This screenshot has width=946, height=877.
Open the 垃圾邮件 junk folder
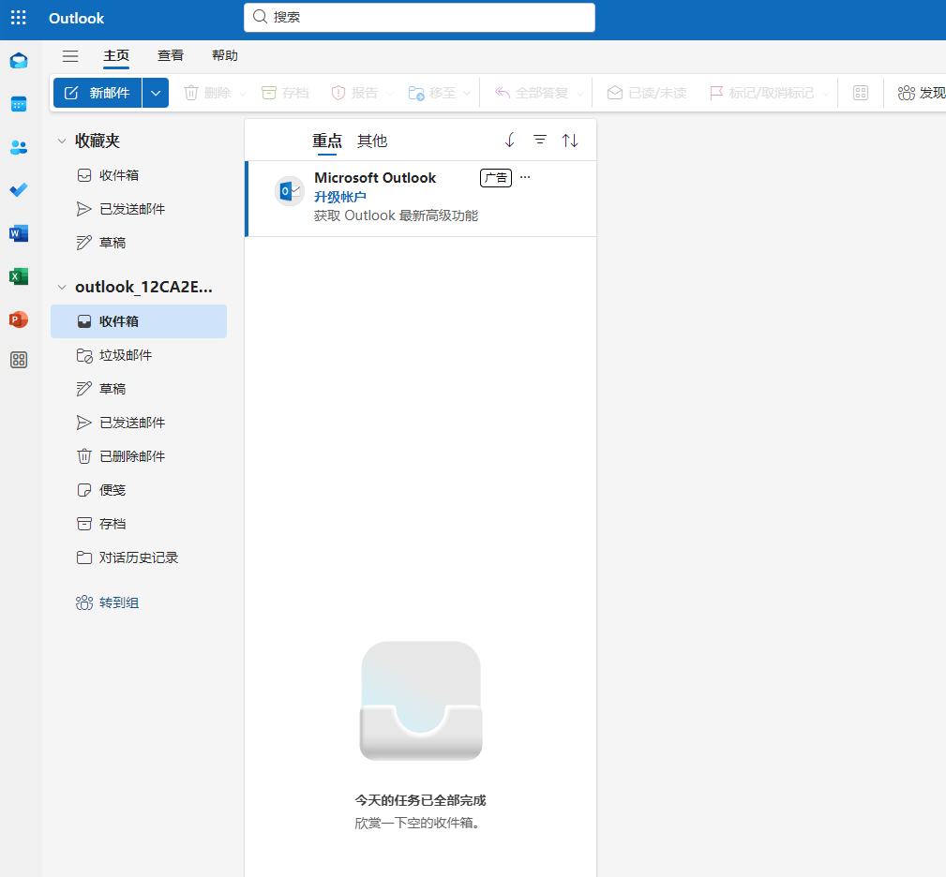click(139, 355)
